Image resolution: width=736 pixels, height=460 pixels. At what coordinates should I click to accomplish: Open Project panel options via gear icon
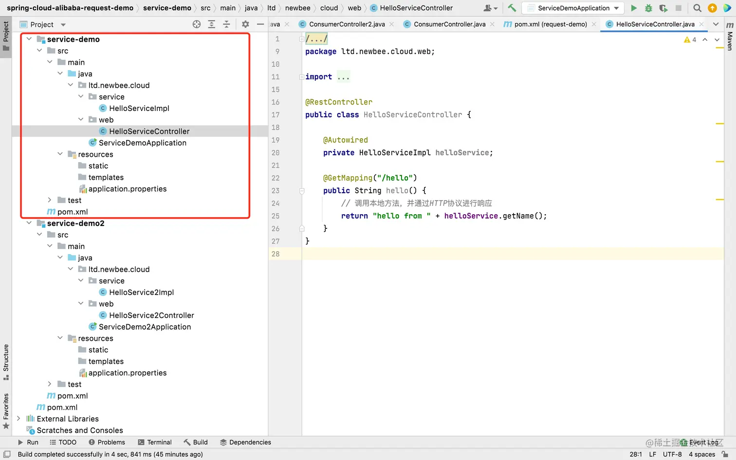245,24
